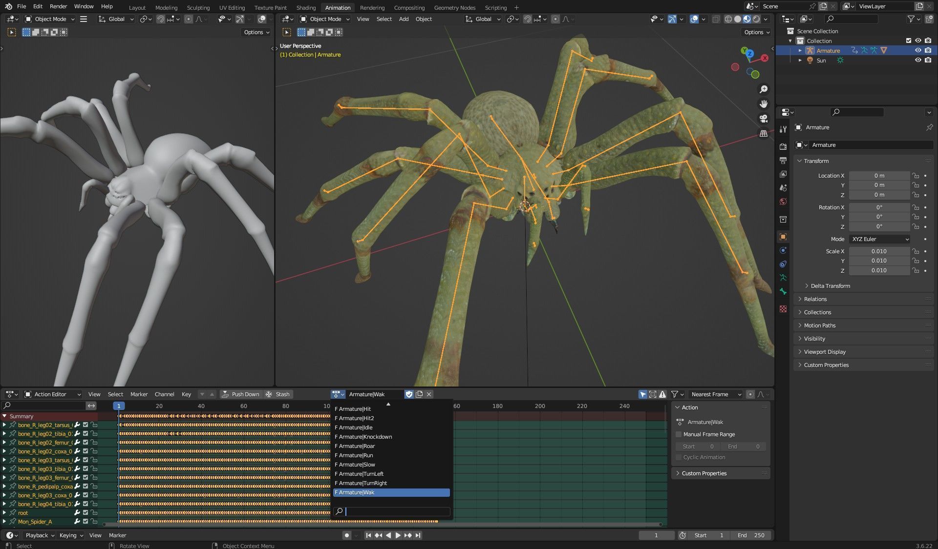Disable Sun in renders camera icon
Viewport: 938px width, 549px height.
pos(928,61)
